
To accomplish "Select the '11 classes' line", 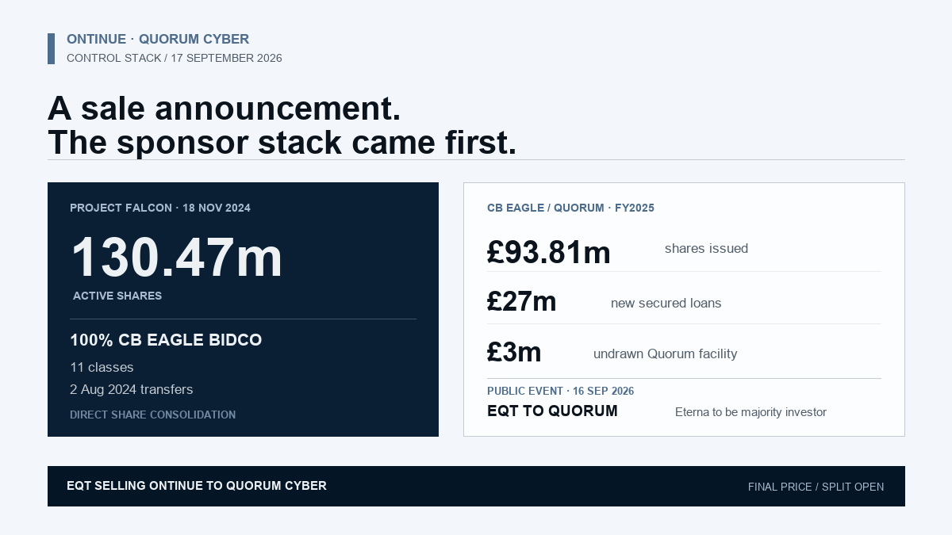I will pyautogui.click(x=102, y=367).
